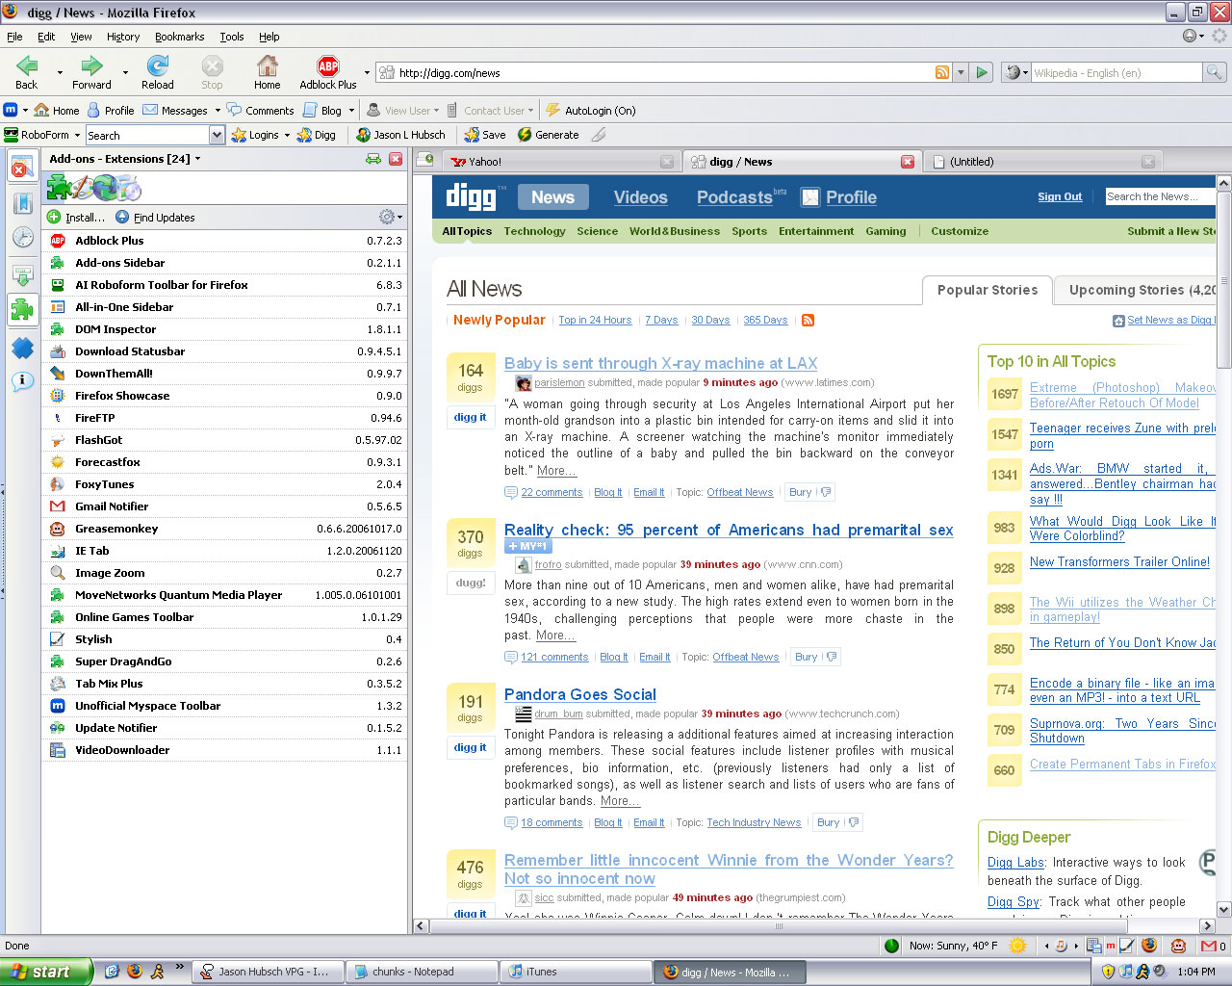This screenshot has height=986, width=1232.
Task: Open Adblock Plus toolbar icon
Action: [x=327, y=71]
